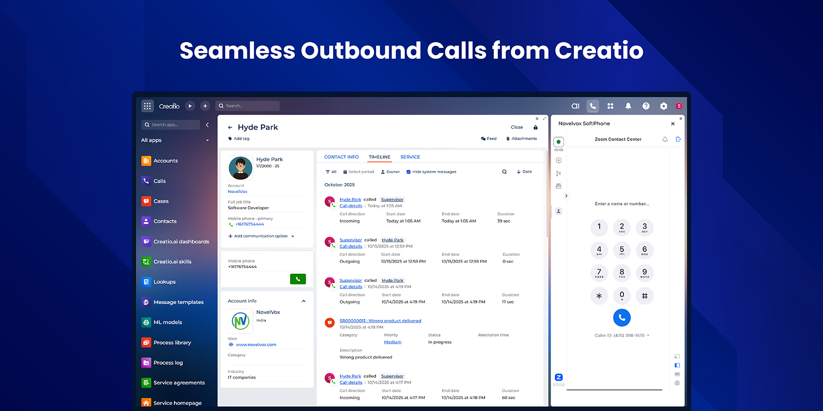Switch to the SERVICE tab
Screen dimensions: 823x411
click(410, 157)
